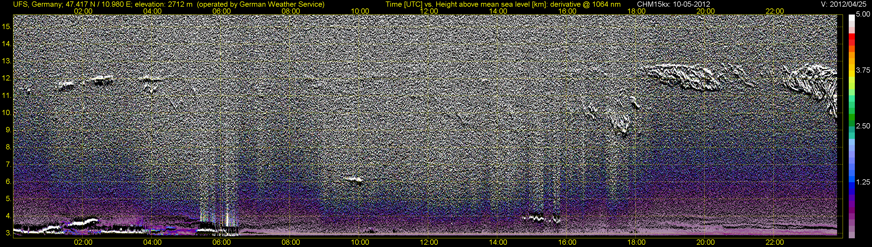The height and width of the screenshot is (247, 872).
Task: Click the '04:00' label on the upper time axis
Action: (152, 11)
